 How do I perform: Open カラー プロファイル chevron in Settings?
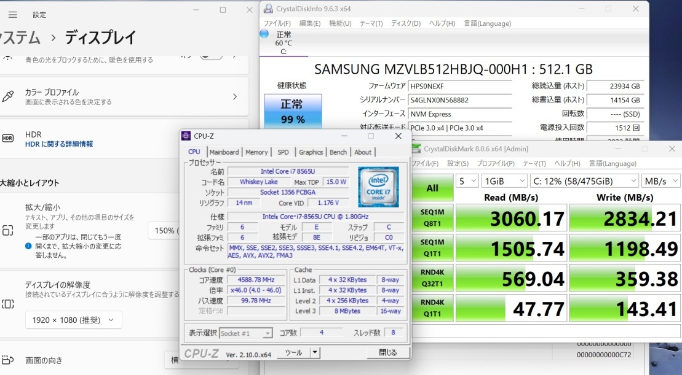coord(235,96)
